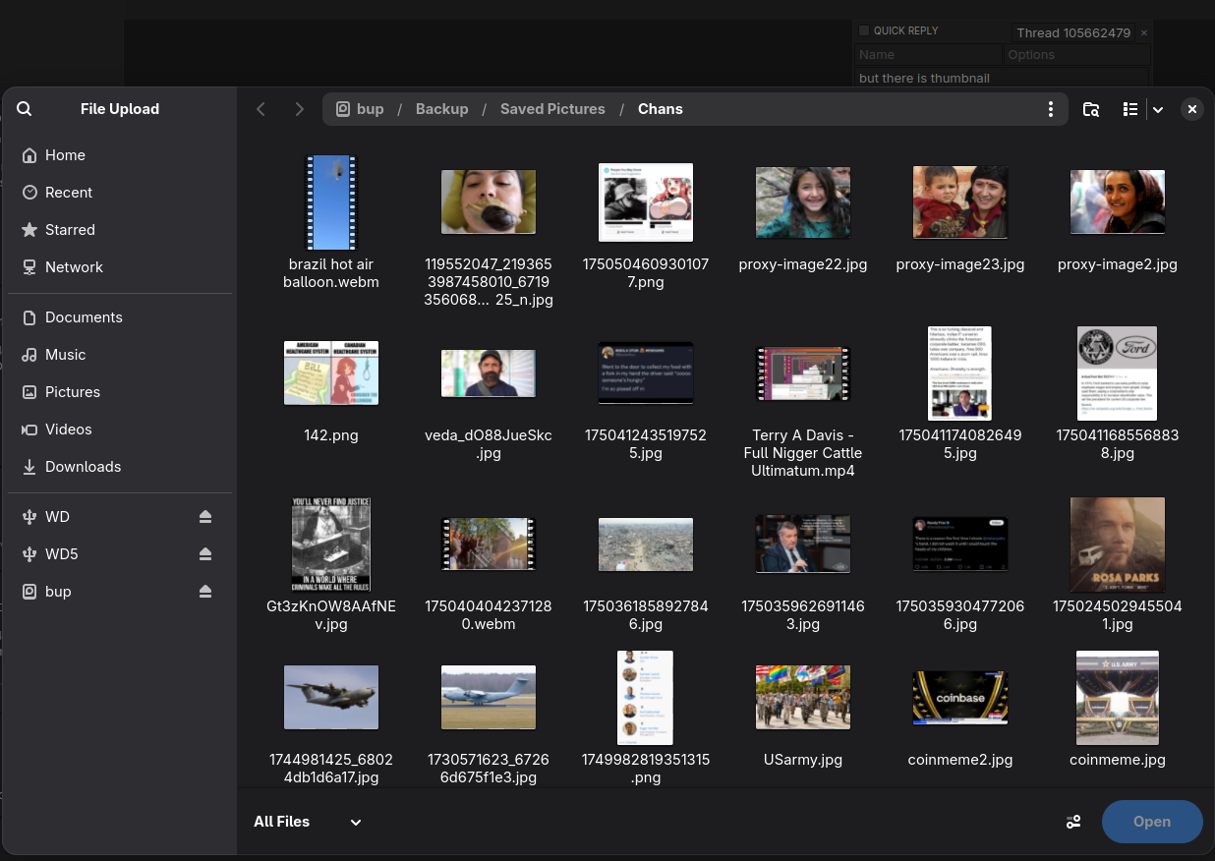Select the 1750404042371280.webm video file
Image resolution: width=1215 pixels, height=861 pixels.
(x=489, y=544)
